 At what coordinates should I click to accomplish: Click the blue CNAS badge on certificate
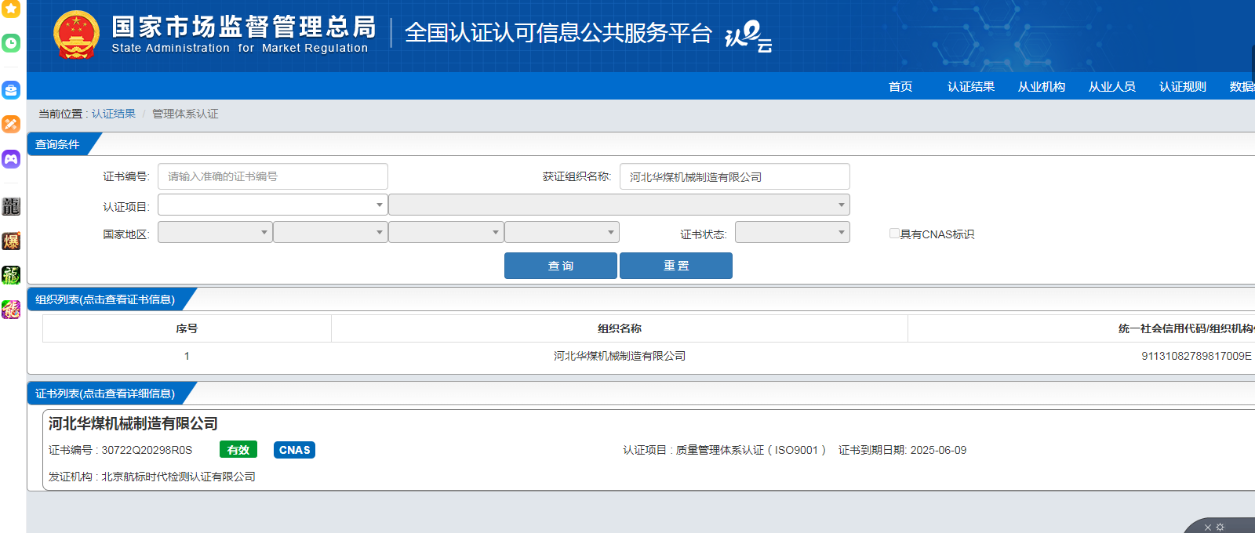[x=294, y=450]
